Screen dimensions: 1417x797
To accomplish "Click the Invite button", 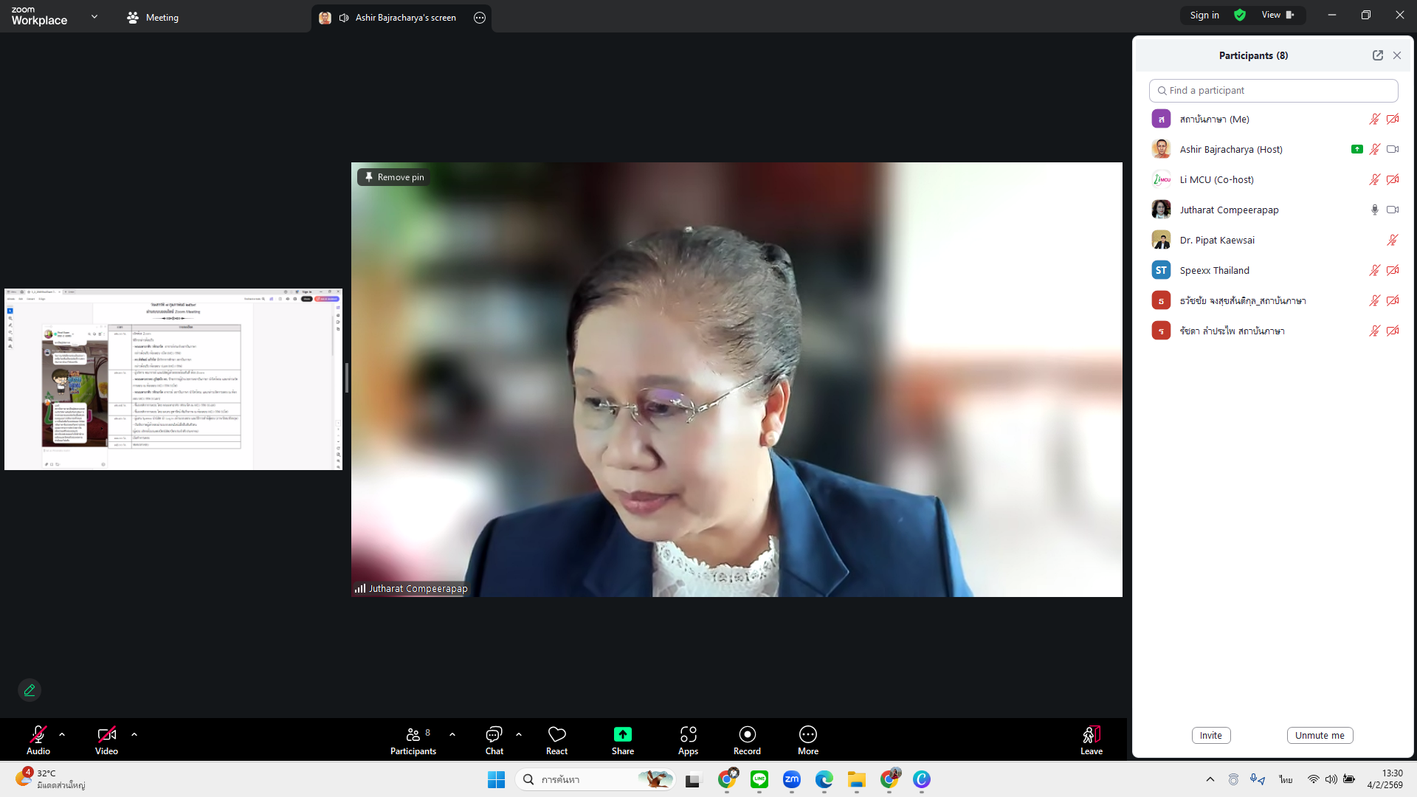I will pyautogui.click(x=1210, y=735).
